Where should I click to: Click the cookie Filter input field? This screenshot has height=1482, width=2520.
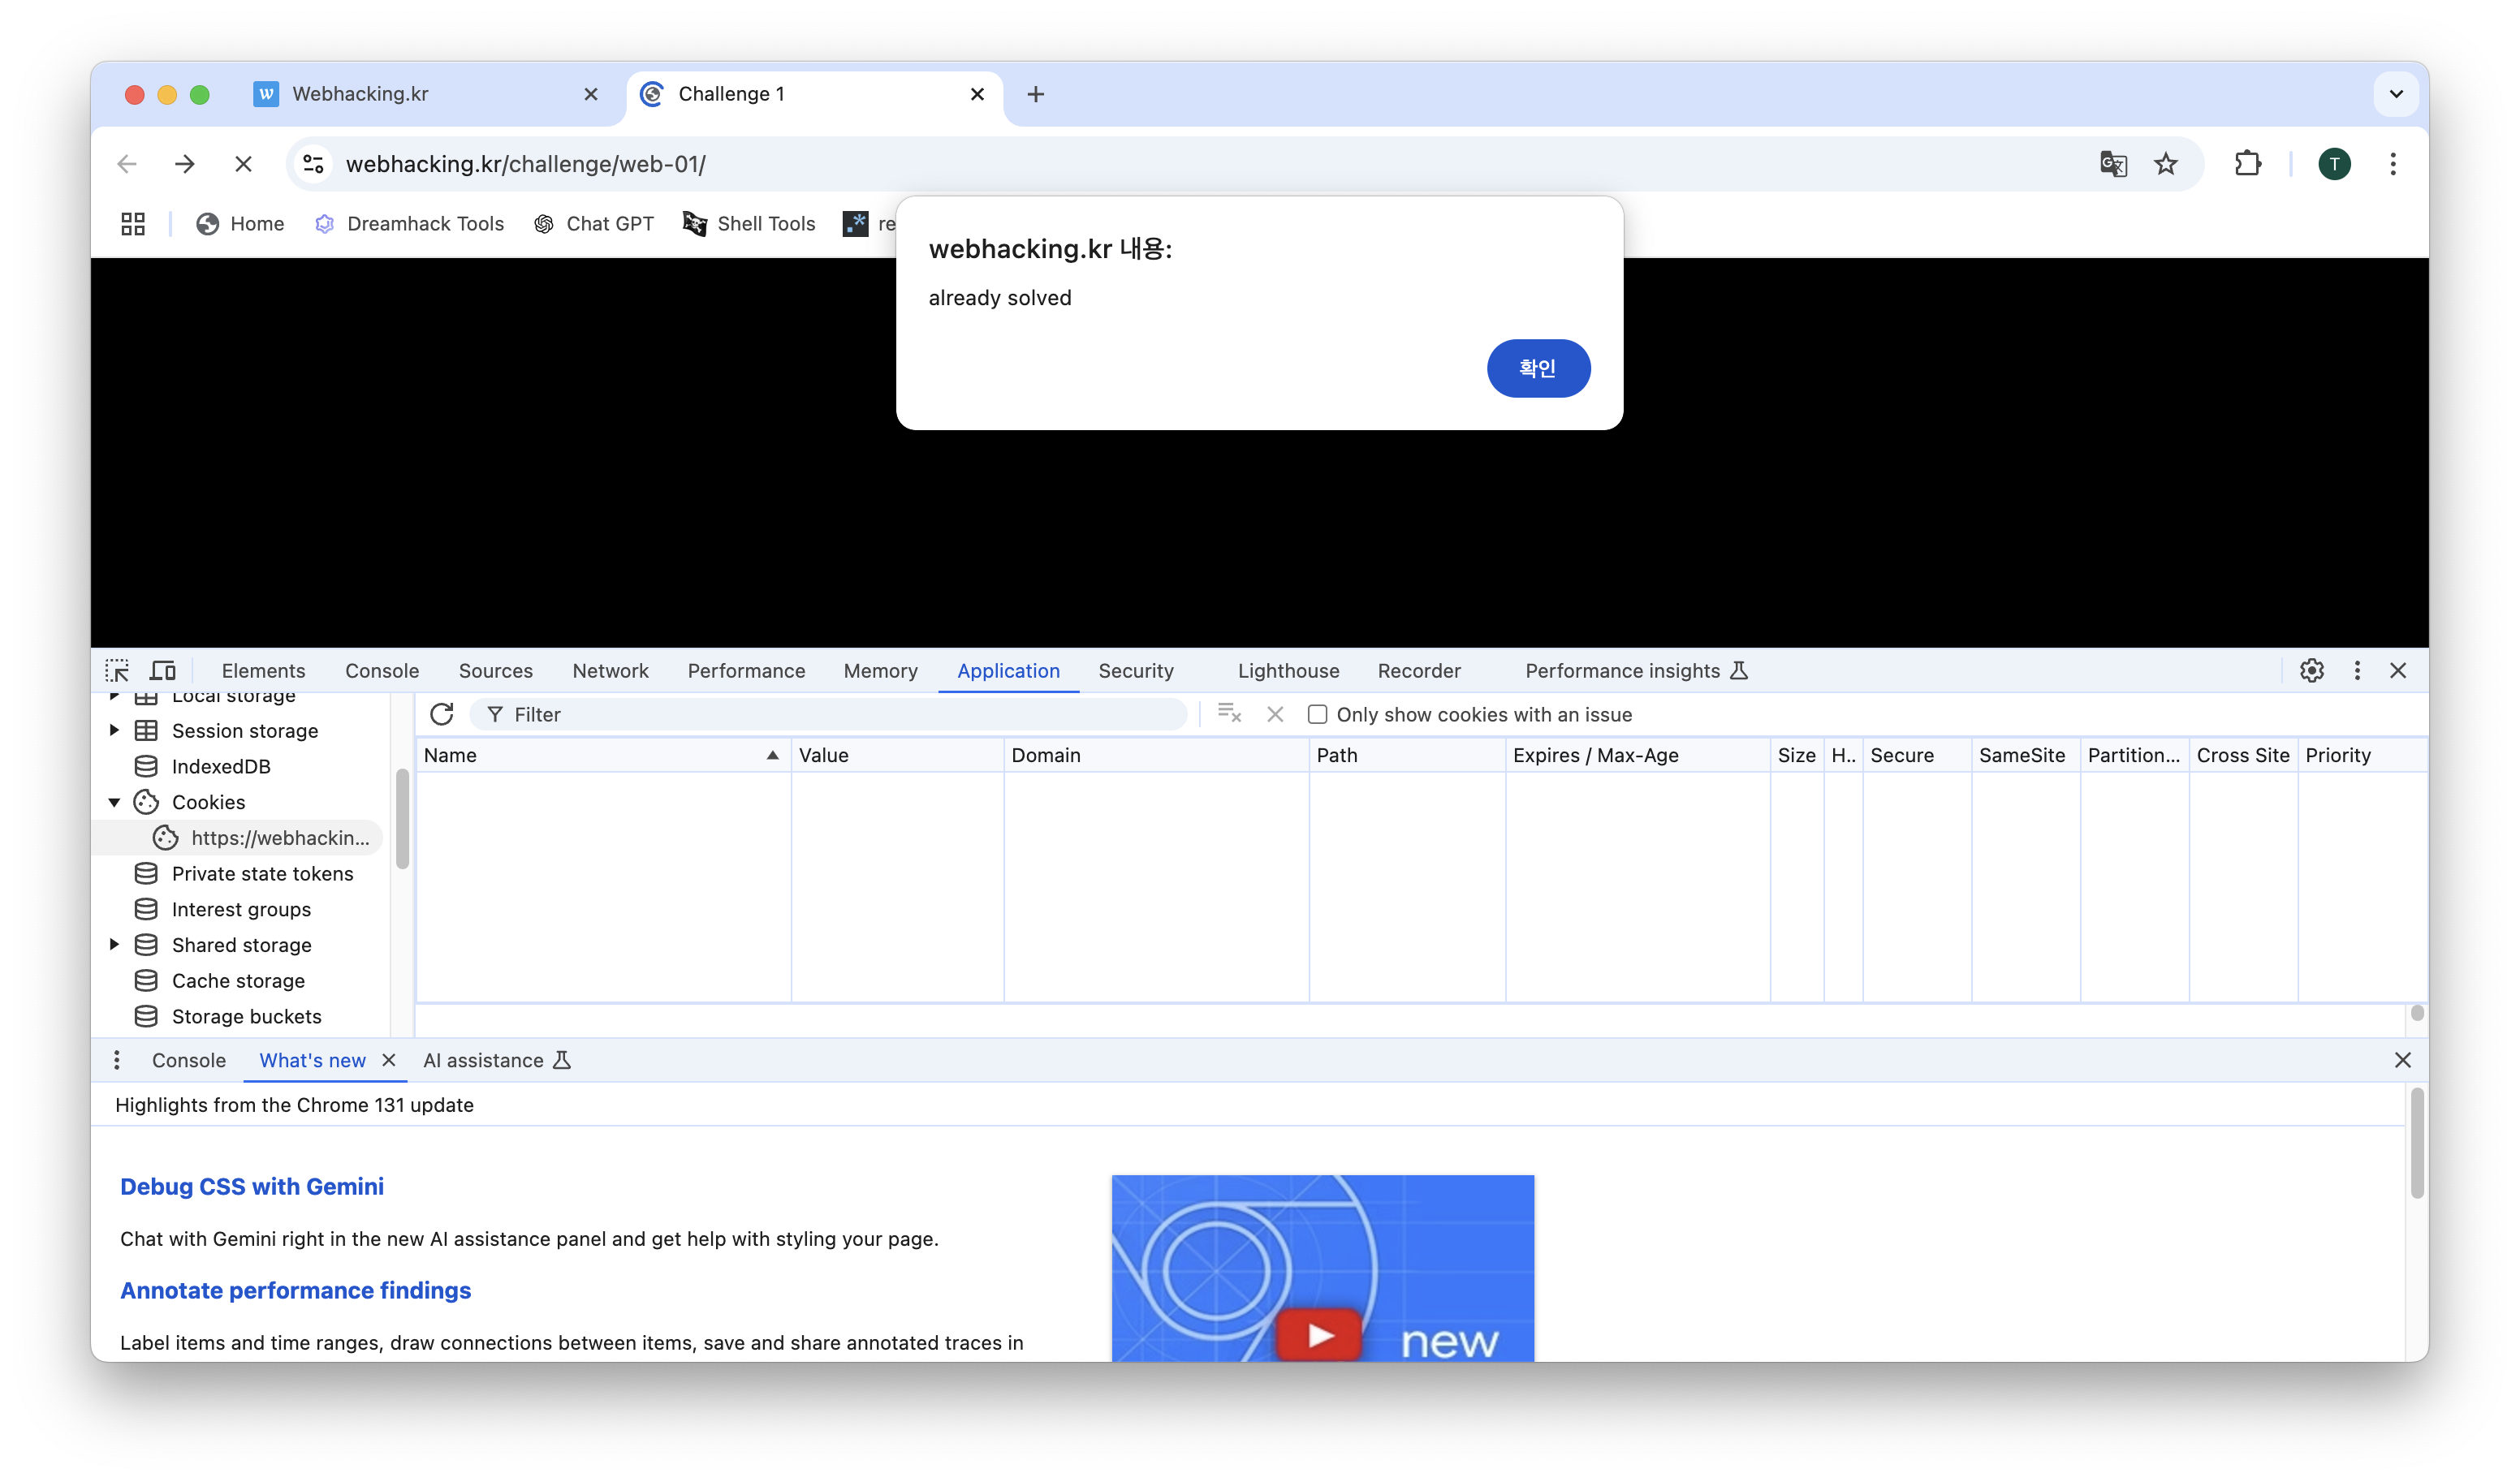pyautogui.click(x=840, y=714)
